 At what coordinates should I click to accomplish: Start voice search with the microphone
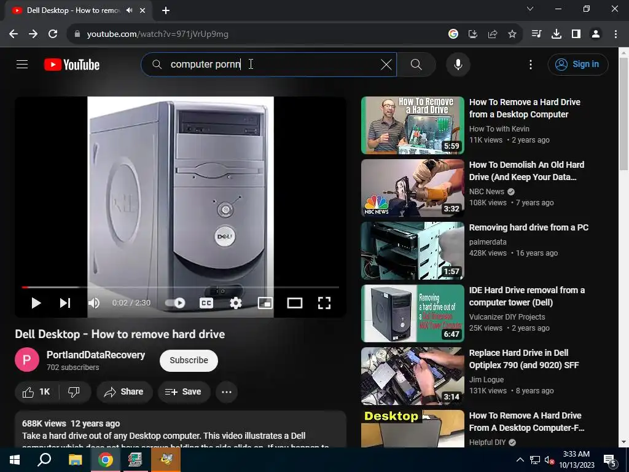click(x=458, y=64)
